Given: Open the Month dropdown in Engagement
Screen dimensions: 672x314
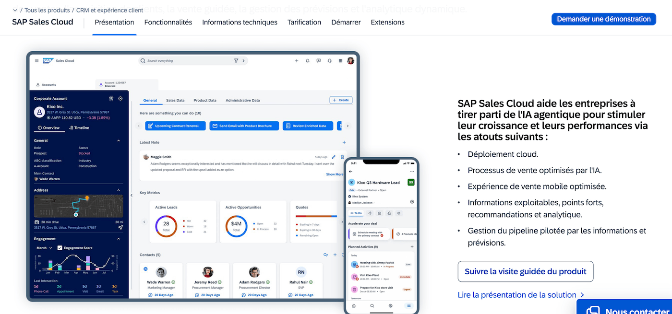Looking at the screenshot, I should point(44,248).
